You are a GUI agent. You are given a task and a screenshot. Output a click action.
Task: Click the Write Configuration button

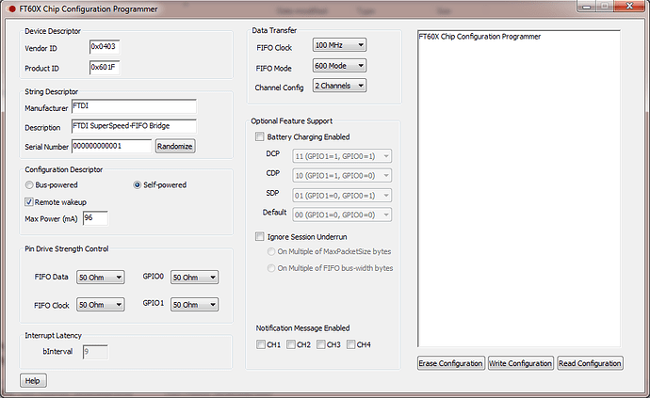tap(521, 363)
